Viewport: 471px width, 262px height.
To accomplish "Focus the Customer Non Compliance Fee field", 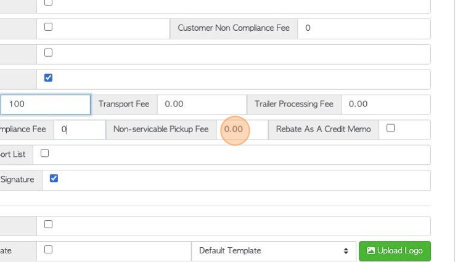I will tap(364, 28).
